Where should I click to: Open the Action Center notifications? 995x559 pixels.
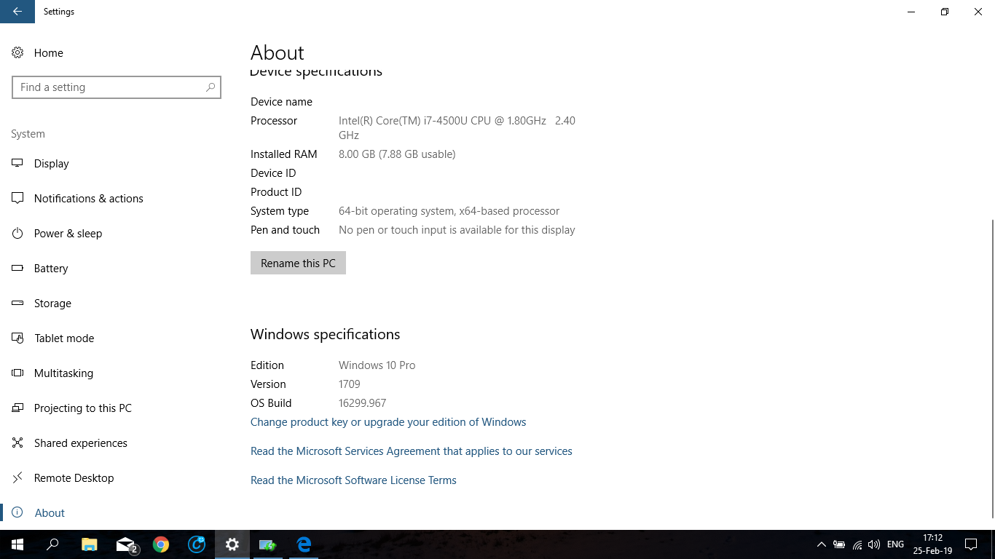pos(970,544)
